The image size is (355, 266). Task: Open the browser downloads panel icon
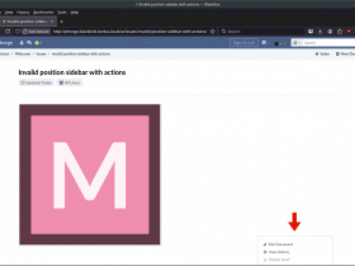(x=320, y=32)
